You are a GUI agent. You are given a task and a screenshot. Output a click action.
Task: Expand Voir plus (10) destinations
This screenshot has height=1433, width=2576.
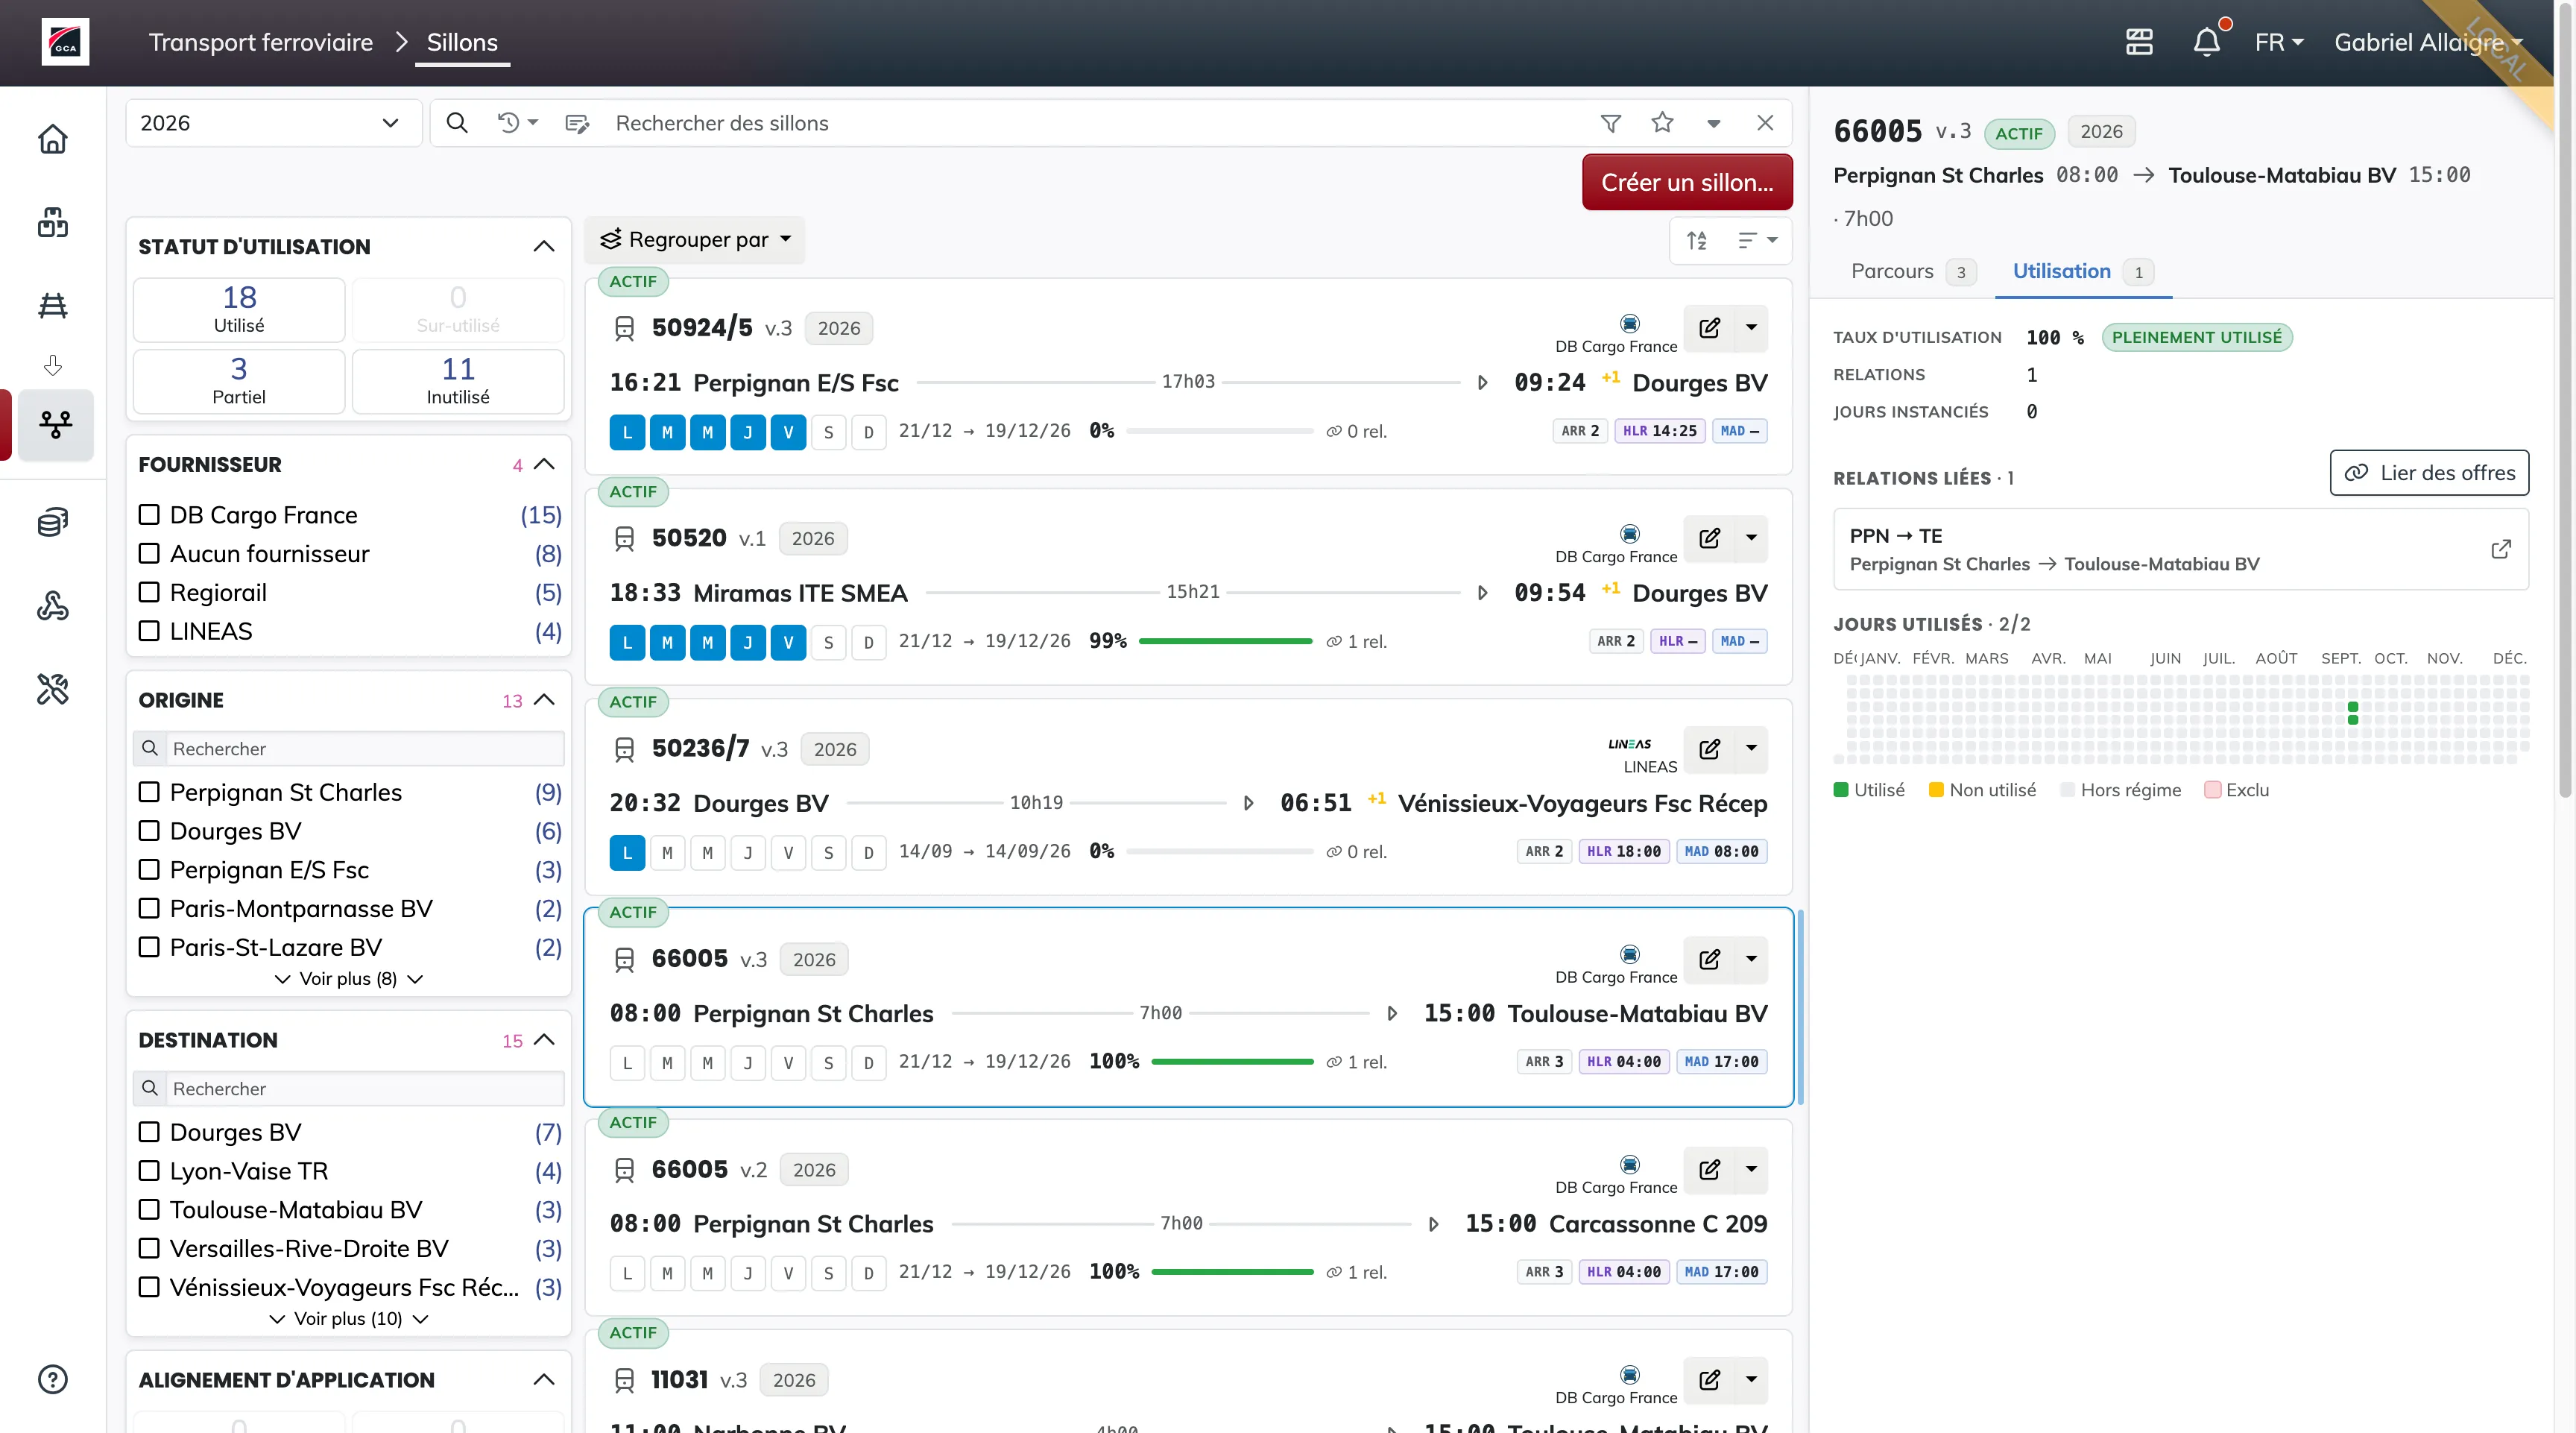(x=348, y=1318)
